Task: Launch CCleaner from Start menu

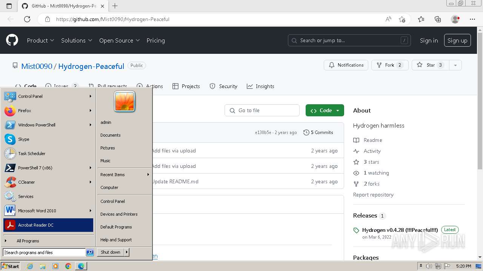Action: point(48,182)
